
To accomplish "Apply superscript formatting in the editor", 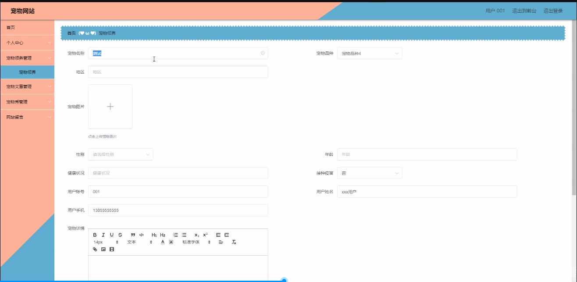I will point(205,235).
